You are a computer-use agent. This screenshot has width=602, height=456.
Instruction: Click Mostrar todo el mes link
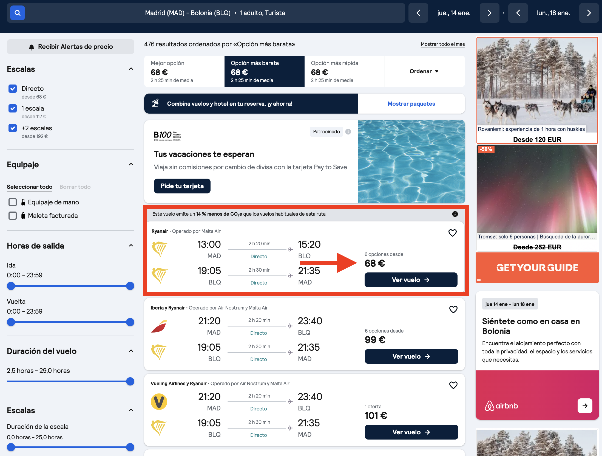[443, 44]
